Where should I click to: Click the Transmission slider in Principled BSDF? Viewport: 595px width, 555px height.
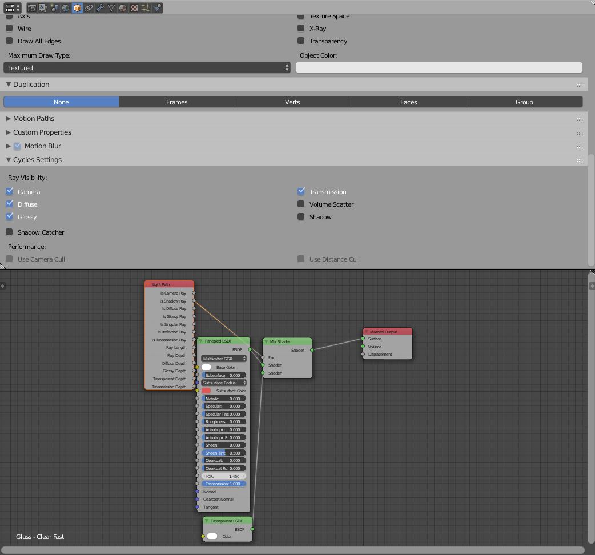pyautogui.click(x=224, y=484)
